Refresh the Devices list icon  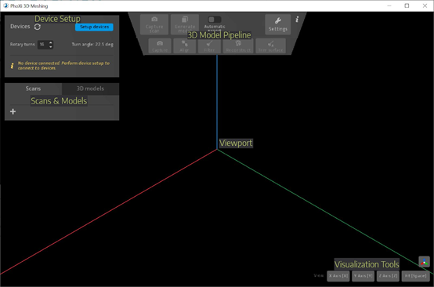point(38,27)
